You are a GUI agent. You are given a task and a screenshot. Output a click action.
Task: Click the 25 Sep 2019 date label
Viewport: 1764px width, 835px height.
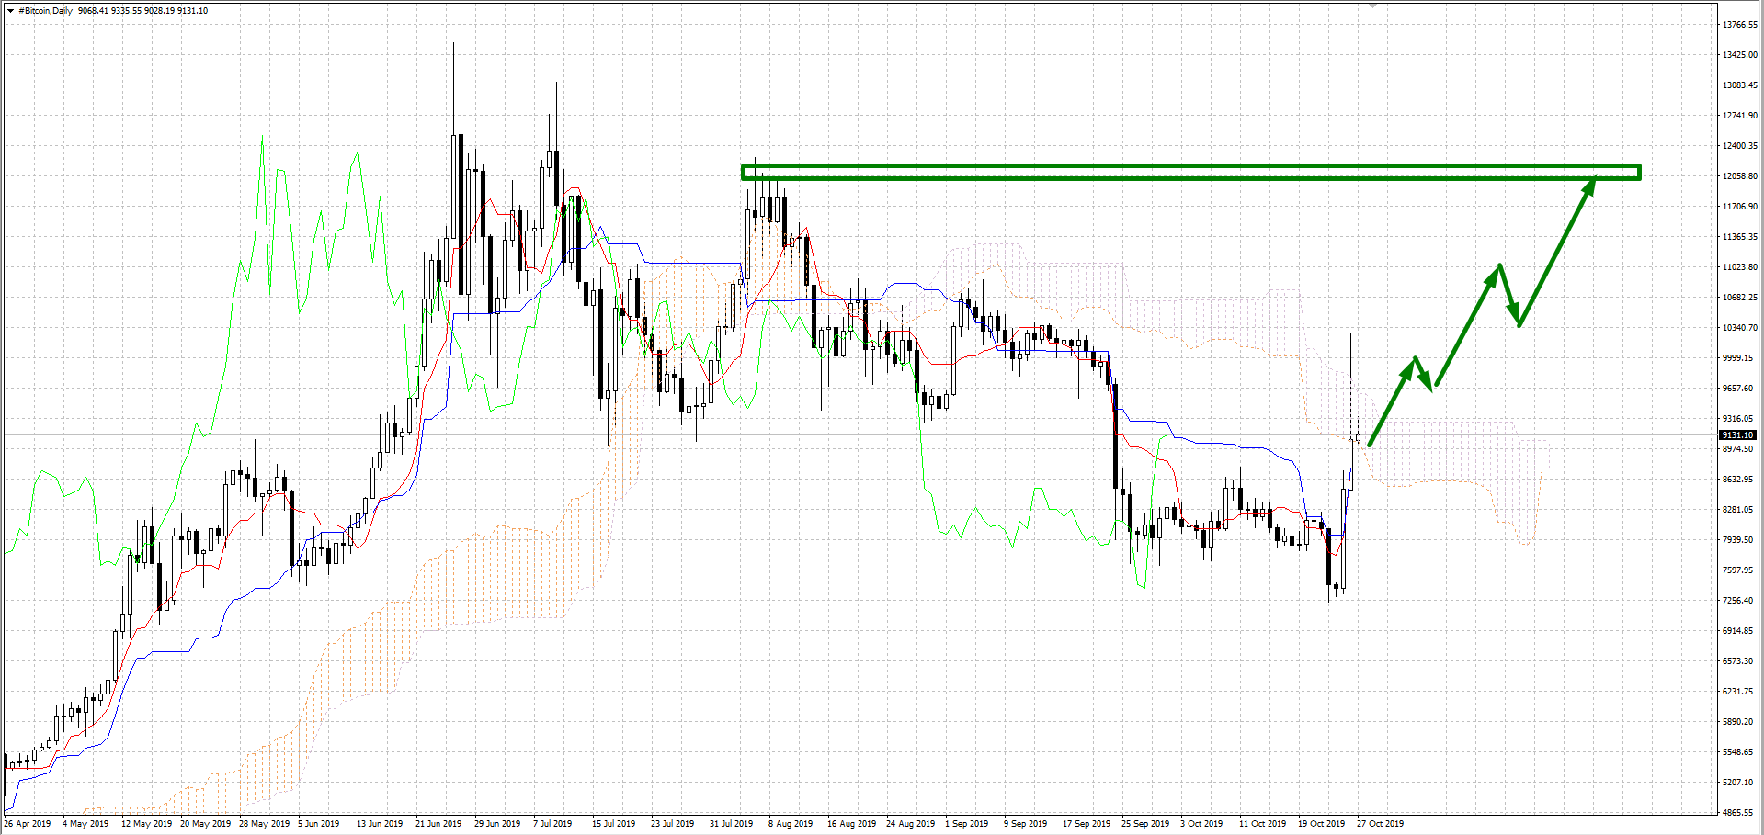(x=1145, y=823)
